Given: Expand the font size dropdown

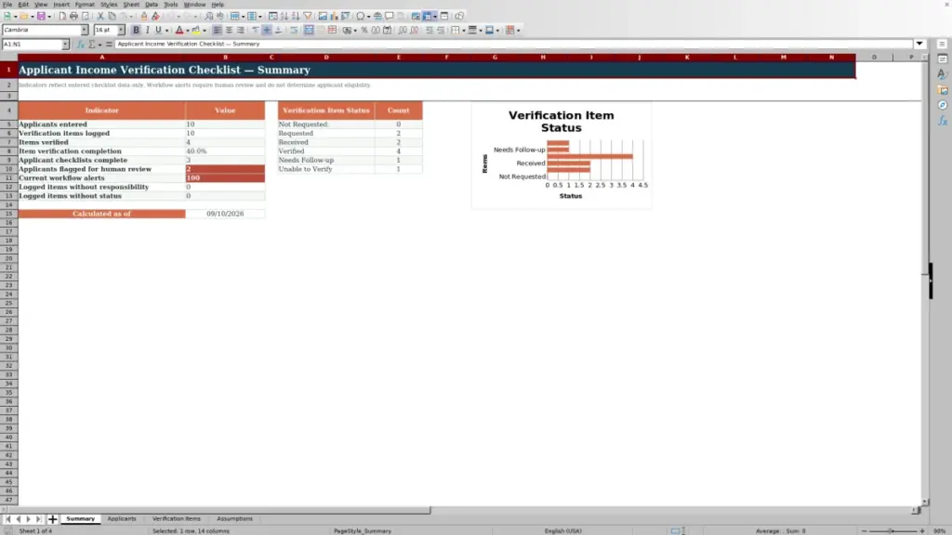Looking at the screenshot, I should point(121,30).
